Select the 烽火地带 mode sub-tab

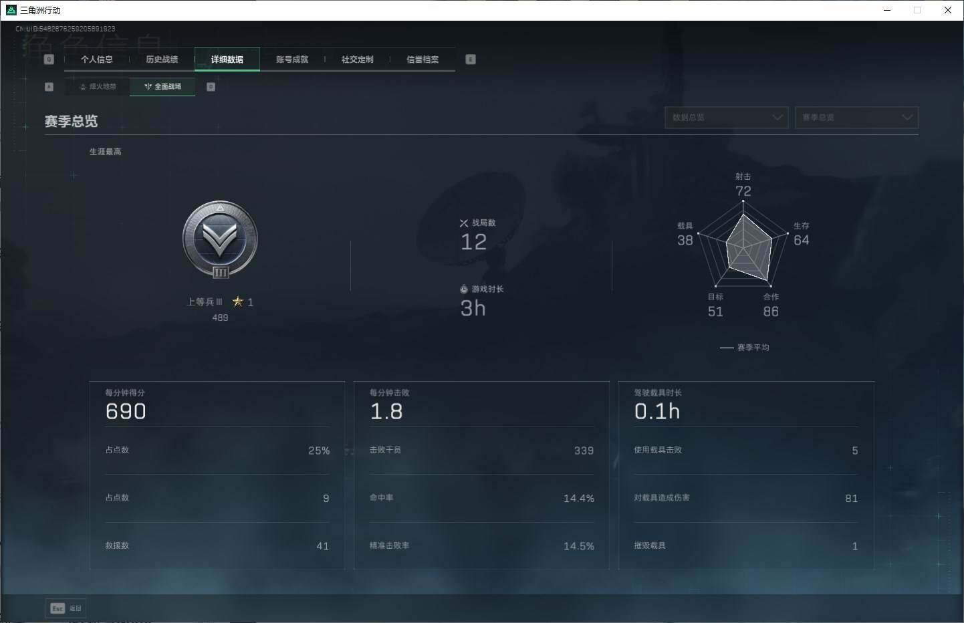98,86
